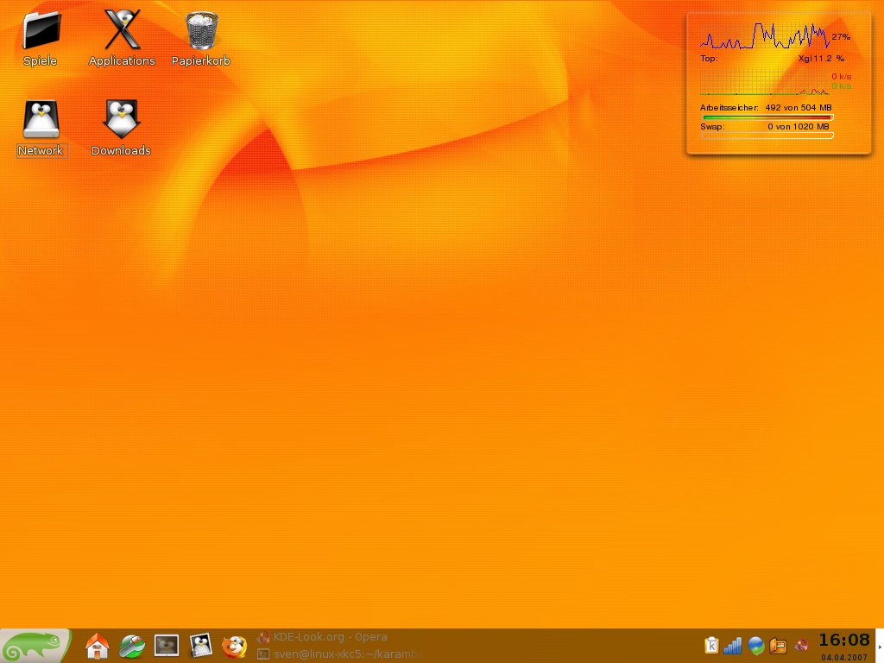This screenshot has height=663, width=884.
Task: Click the Swap usage bar
Action: [767, 136]
